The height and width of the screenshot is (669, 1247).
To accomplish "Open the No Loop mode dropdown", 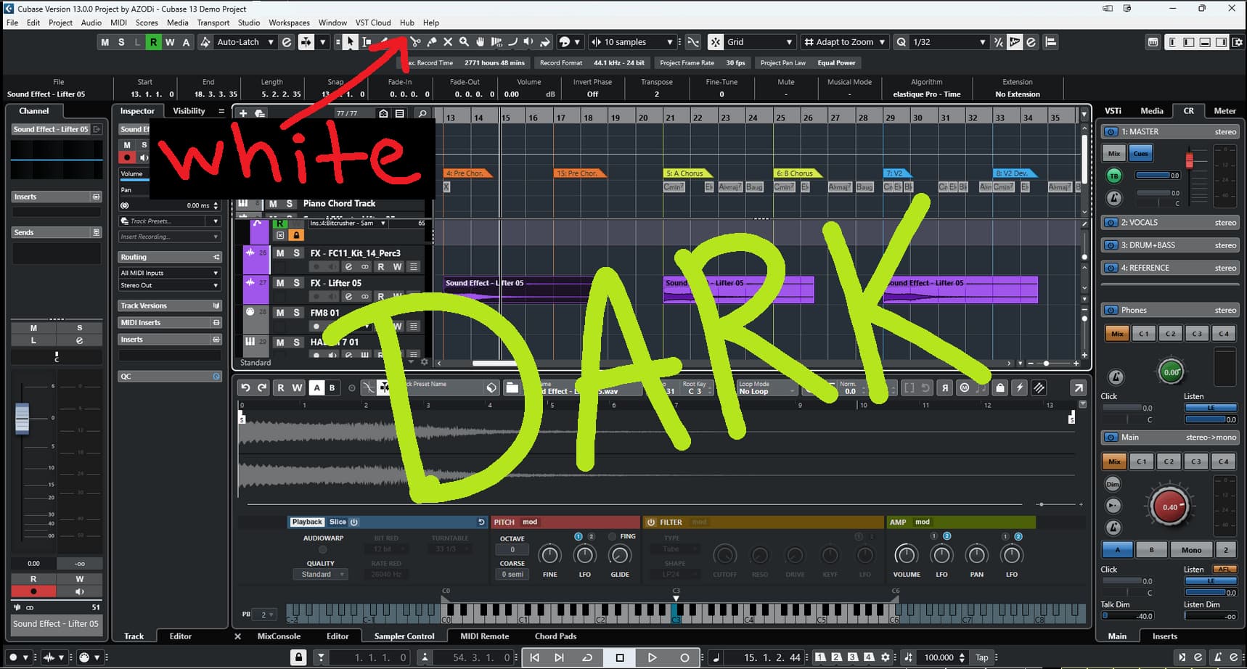I will pos(766,388).
